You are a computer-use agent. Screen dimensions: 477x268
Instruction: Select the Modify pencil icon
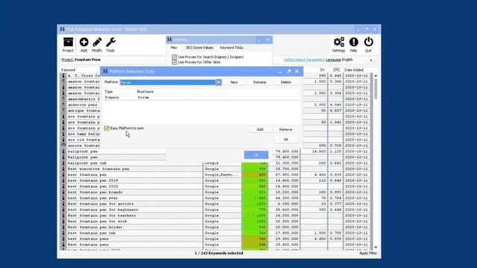click(97, 45)
